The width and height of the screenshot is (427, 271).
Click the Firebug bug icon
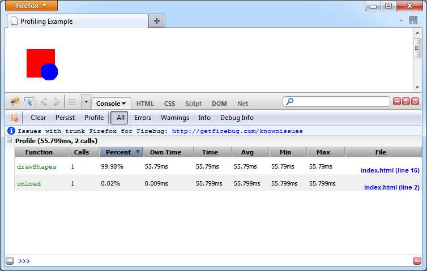(x=15, y=102)
